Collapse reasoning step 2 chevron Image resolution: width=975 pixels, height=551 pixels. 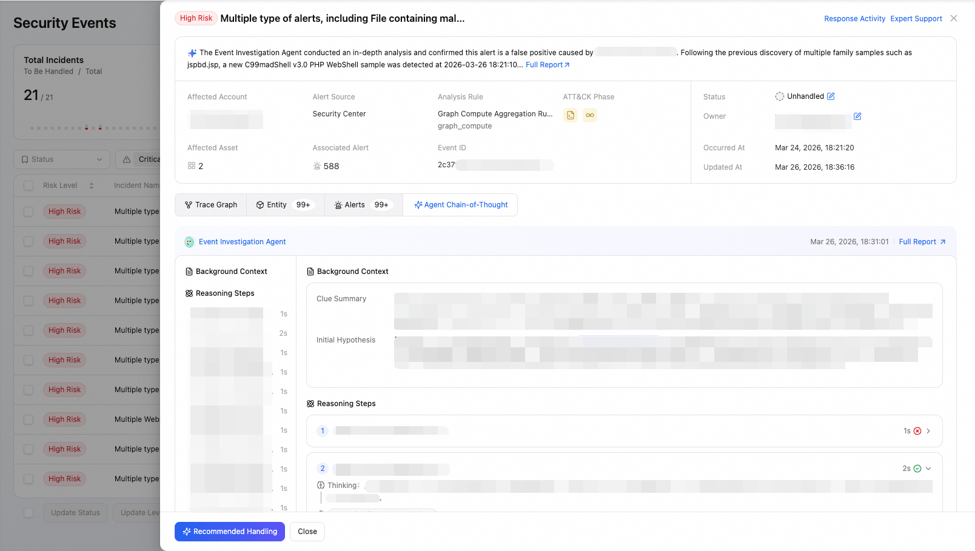928,469
